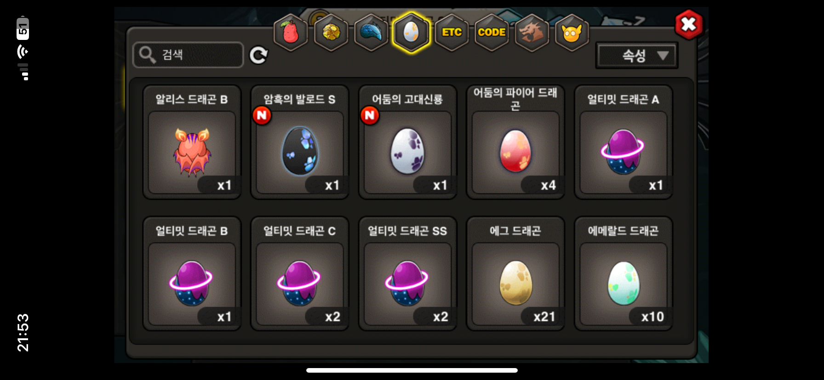
Task: Pick the 에메랄드 드래곤 egg
Action: pyautogui.click(x=624, y=274)
